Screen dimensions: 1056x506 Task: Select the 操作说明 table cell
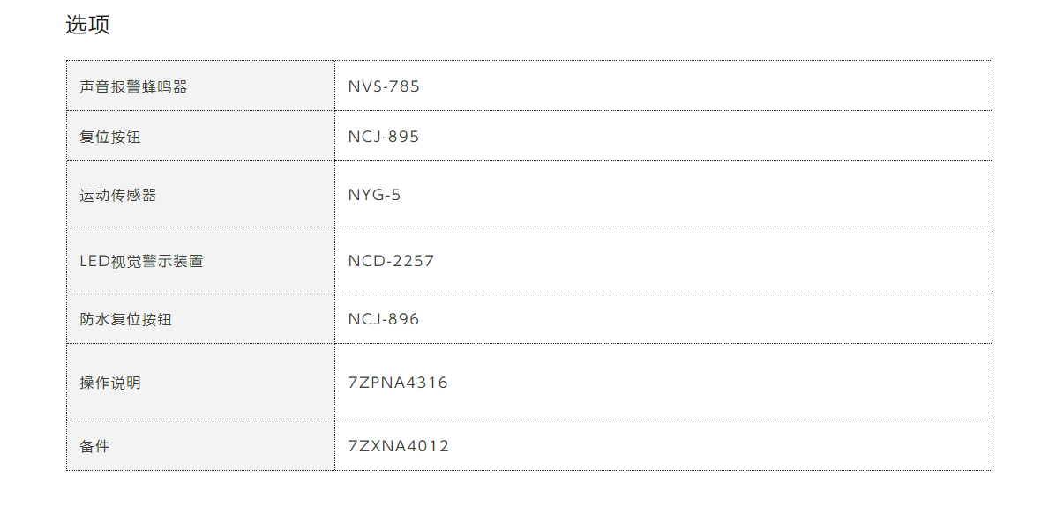coord(200,383)
